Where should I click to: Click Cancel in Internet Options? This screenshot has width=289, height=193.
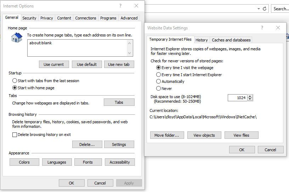100,183
